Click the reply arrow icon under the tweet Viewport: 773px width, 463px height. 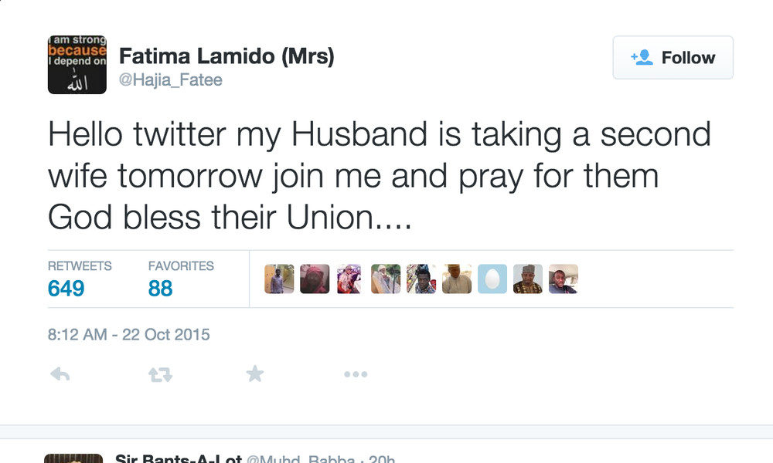tap(60, 375)
